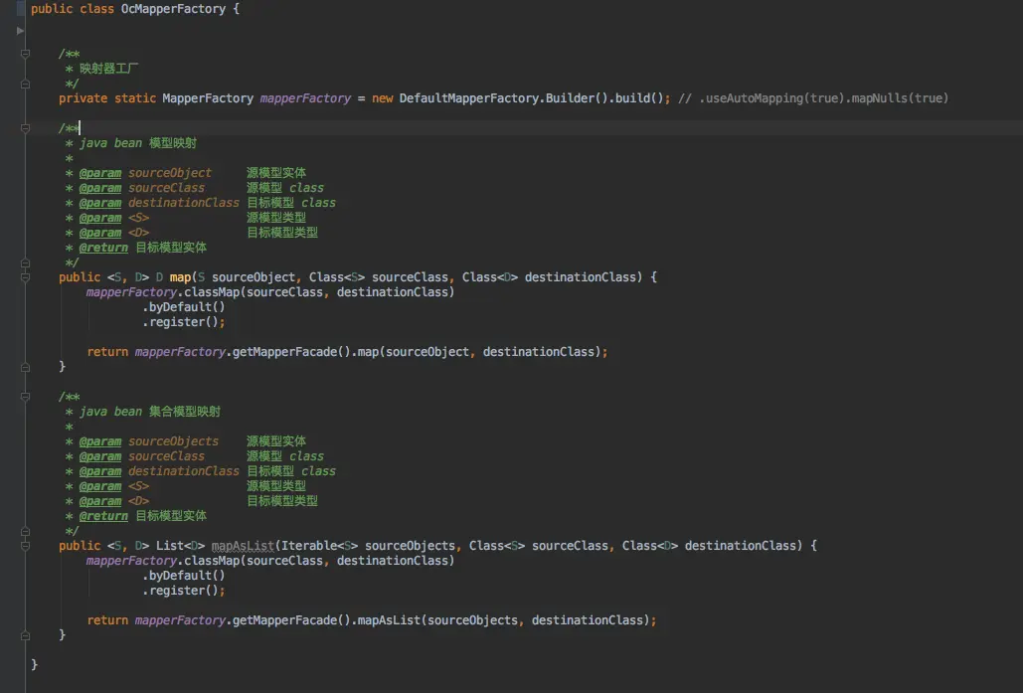Viewport: 1023px width, 693px height.
Task: Click DefaultMapperFactory.Builder() in the field initializer
Action: click(x=504, y=98)
